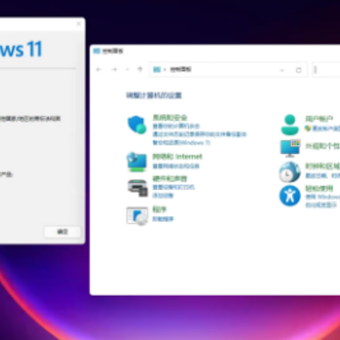Open Programs category icon

[137, 215]
